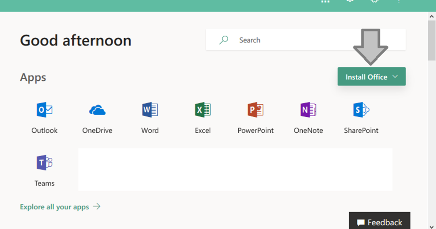Viewport: 436px width, 229px height.
Task: Click the Install Office button
Action: coord(365,77)
